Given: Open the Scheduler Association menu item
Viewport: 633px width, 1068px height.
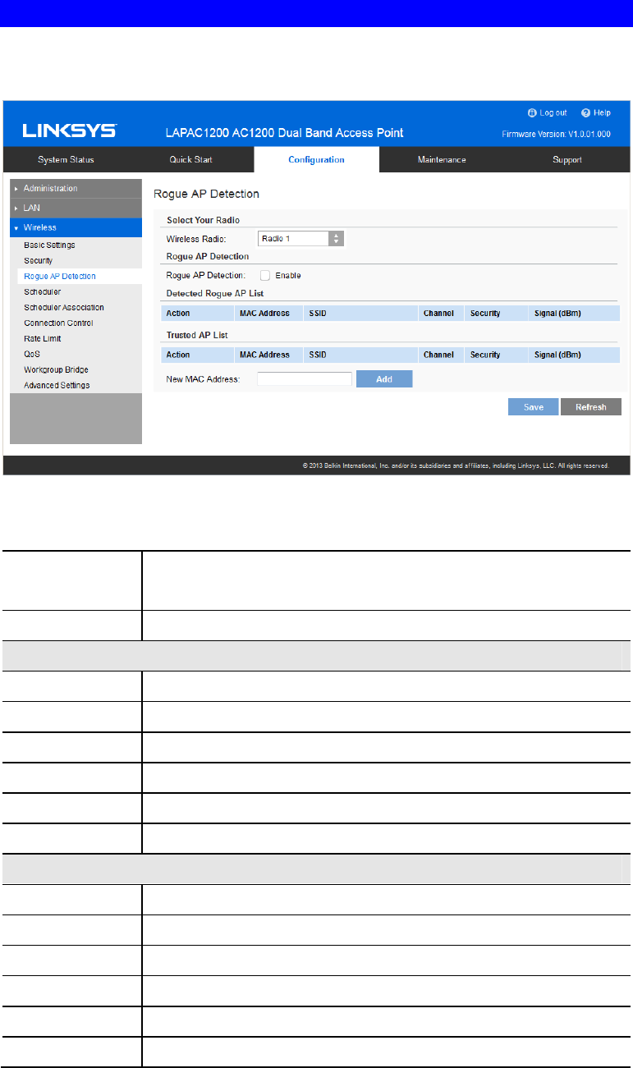Looking at the screenshot, I should coord(64,308).
